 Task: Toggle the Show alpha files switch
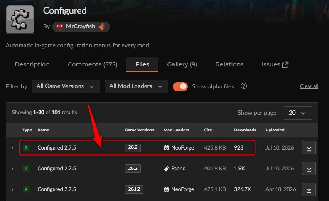click(x=180, y=86)
